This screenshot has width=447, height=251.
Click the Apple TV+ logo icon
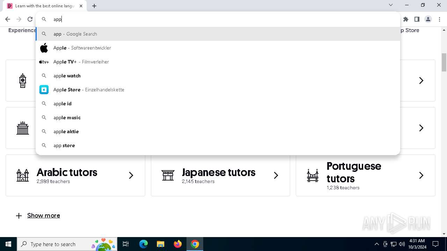[x=44, y=62]
